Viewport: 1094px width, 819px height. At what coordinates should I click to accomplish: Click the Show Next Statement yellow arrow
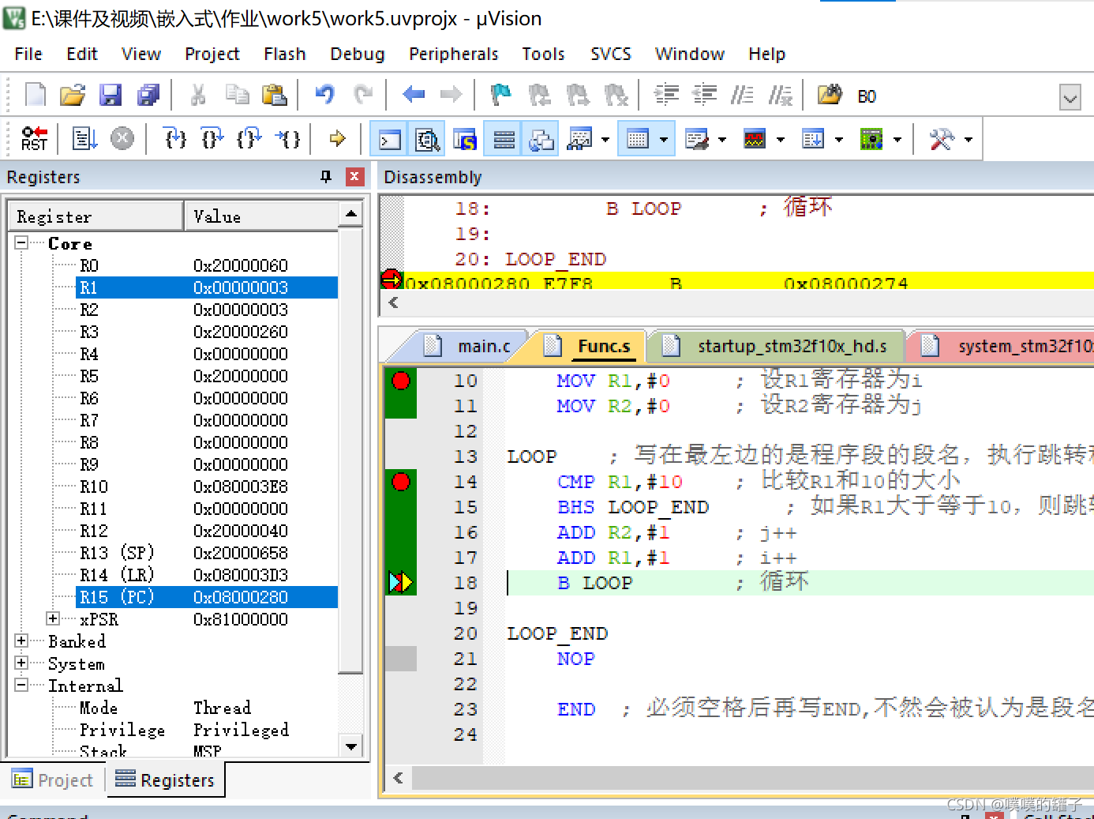click(x=338, y=139)
